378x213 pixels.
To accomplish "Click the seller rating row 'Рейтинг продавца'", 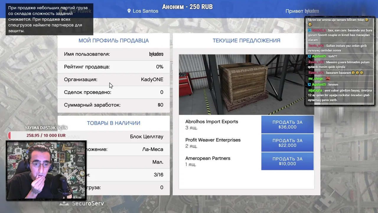I will 114,67.
